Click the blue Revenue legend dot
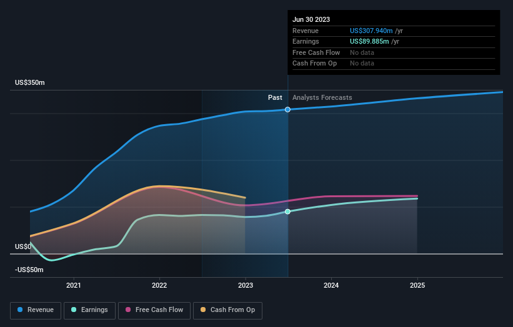The height and width of the screenshot is (327, 513). 20,310
